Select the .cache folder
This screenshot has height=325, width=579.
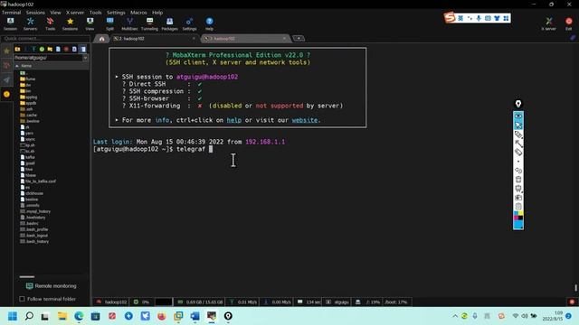click(31, 115)
